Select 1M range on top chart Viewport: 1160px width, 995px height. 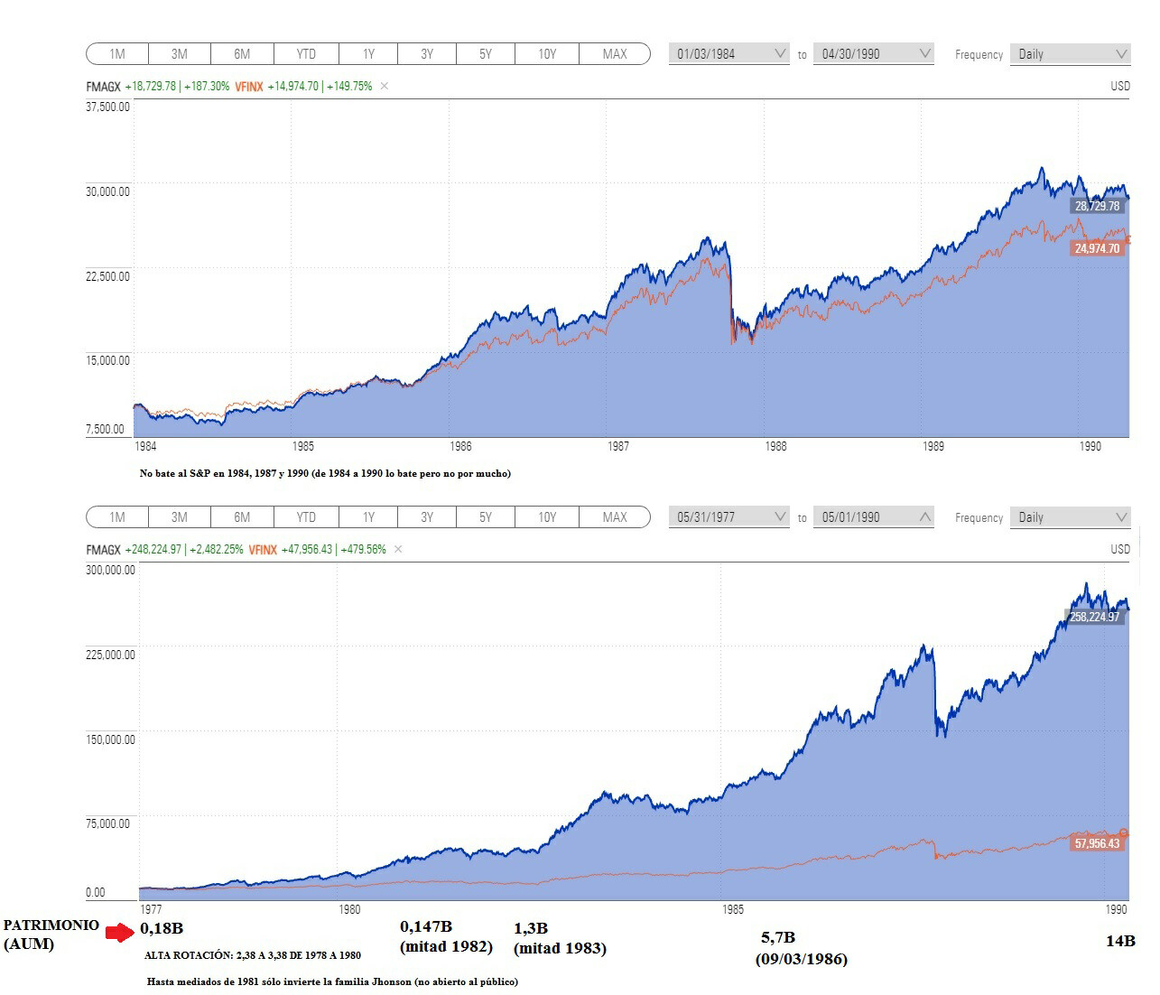pyautogui.click(x=117, y=54)
